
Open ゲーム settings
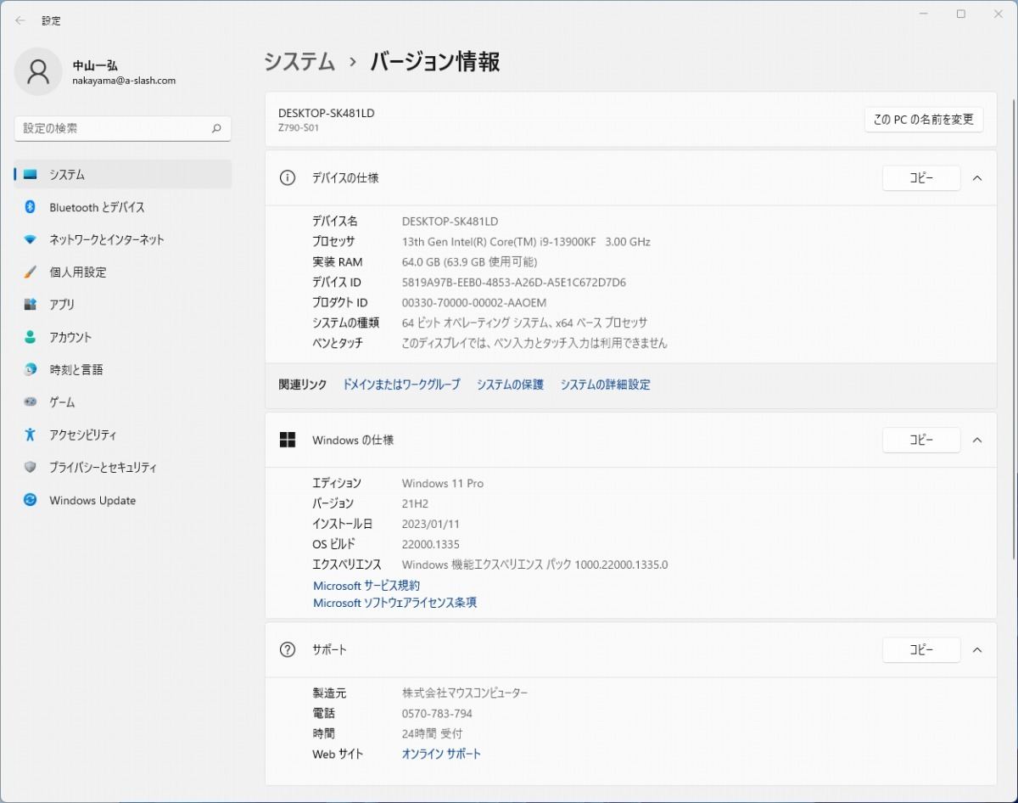123,402
